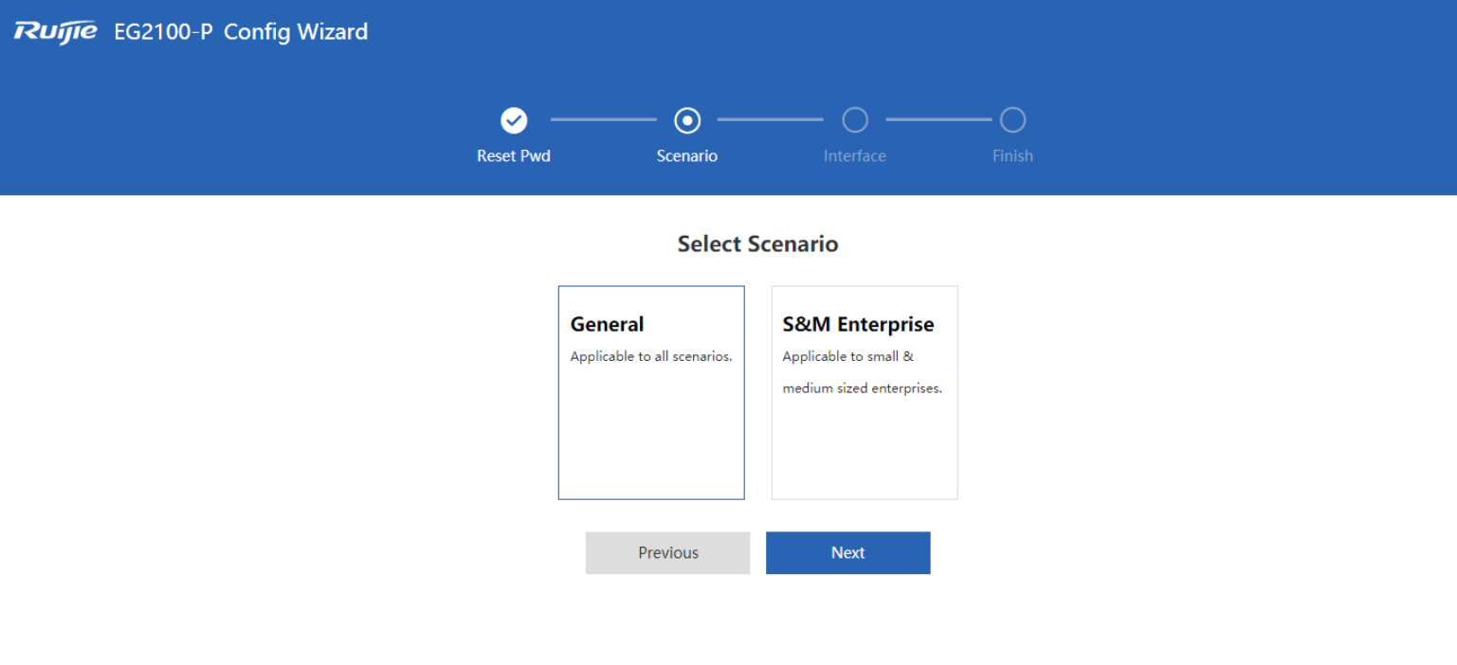Screen dimensions: 1457x665
Task: Go to the Reset Pwd step label
Action: 514,156
